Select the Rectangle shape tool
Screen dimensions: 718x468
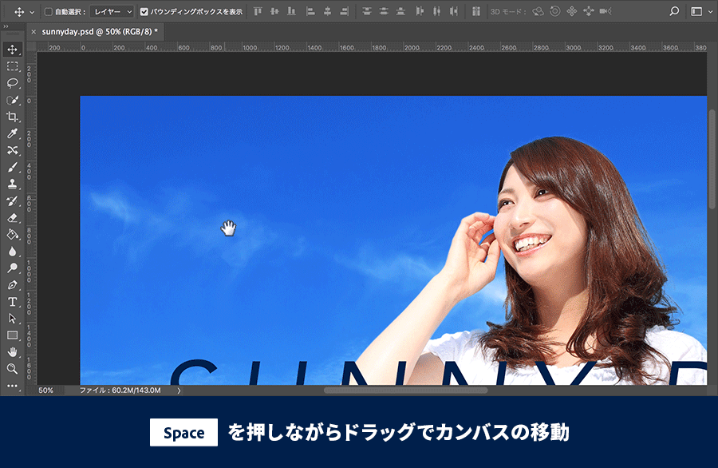[x=12, y=335]
